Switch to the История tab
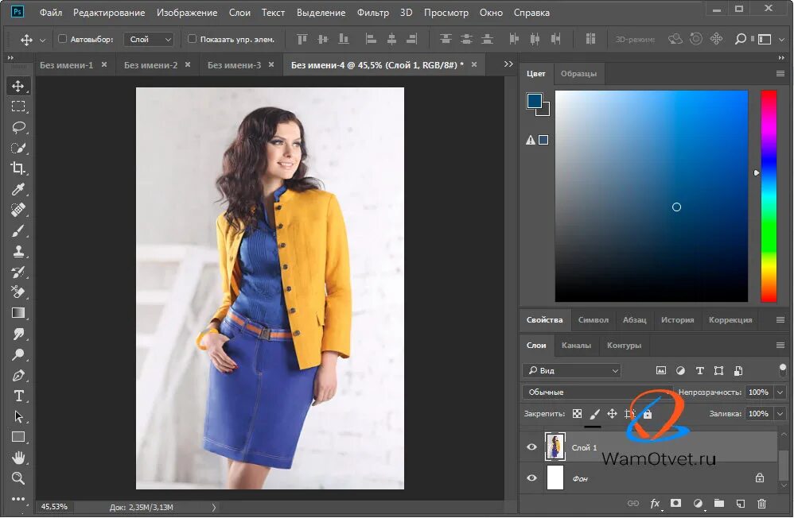 coord(677,319)
